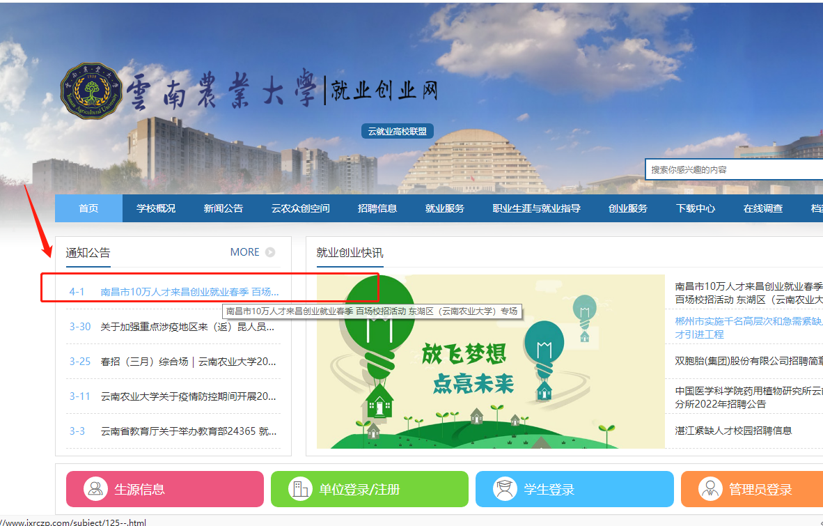823x526 pixels.
Task: Click the 单位登录/注册 building icon
Action: click(x=300, y=489)
